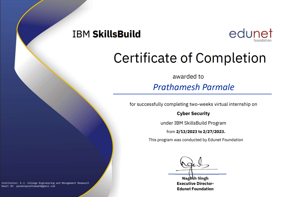
Task: Click the start date 2/13/2023
Action: click(x=186, y=132)
